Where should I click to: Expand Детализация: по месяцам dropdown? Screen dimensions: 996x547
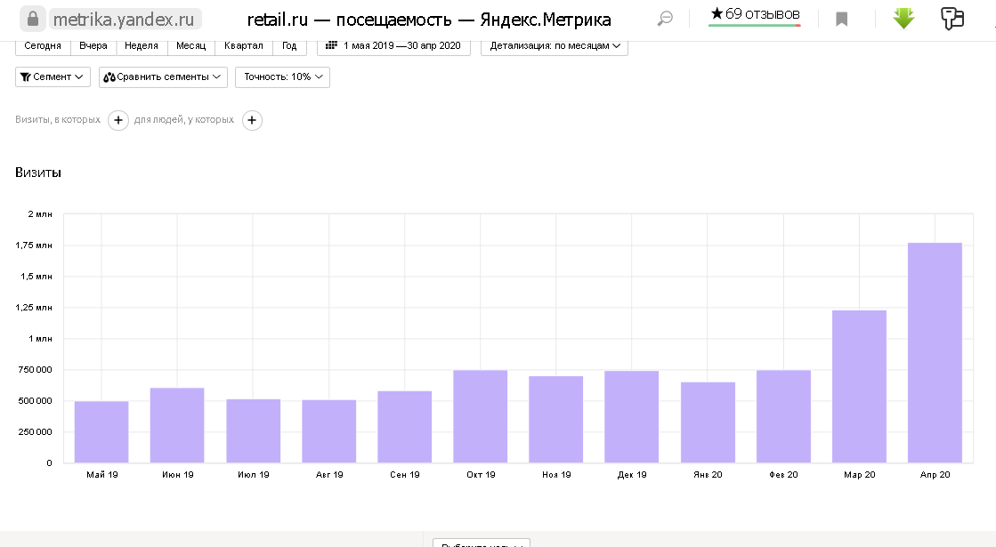click(555, 46)
